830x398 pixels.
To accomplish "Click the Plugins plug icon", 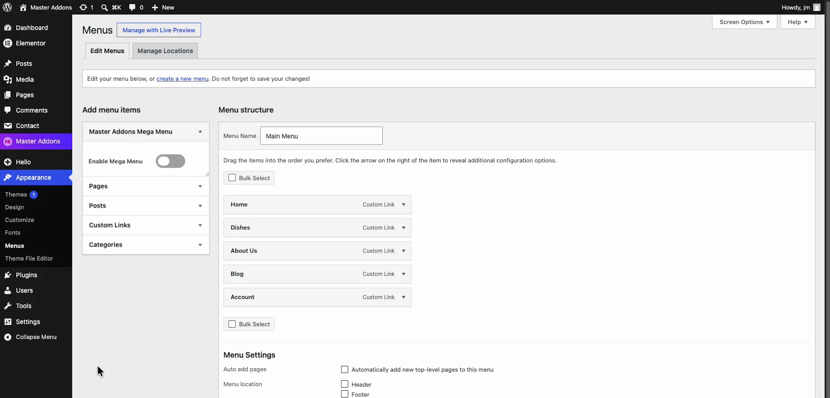I will pos(8,275).
